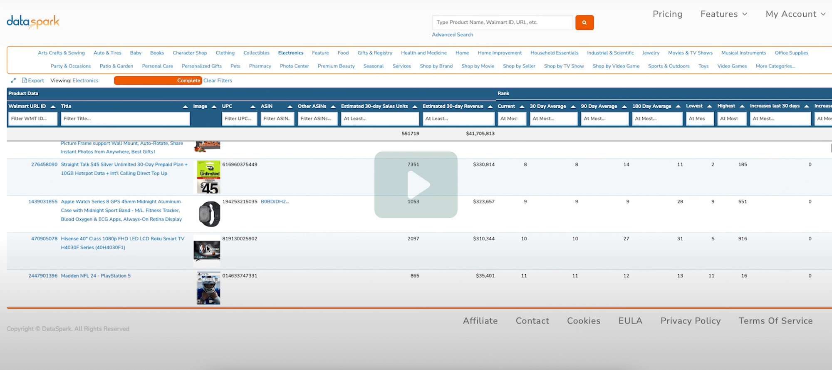Screen dimensions: 832x370
Task: Click UPC 194253215035 cell
Action: pos(240,201)
